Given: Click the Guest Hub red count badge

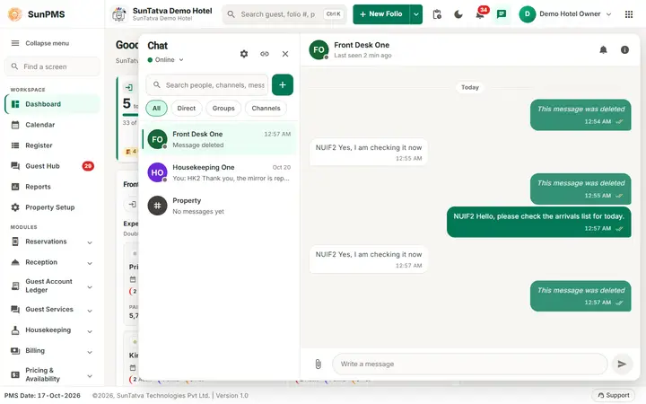Looking at the screenshot, I should click(88, 166).
